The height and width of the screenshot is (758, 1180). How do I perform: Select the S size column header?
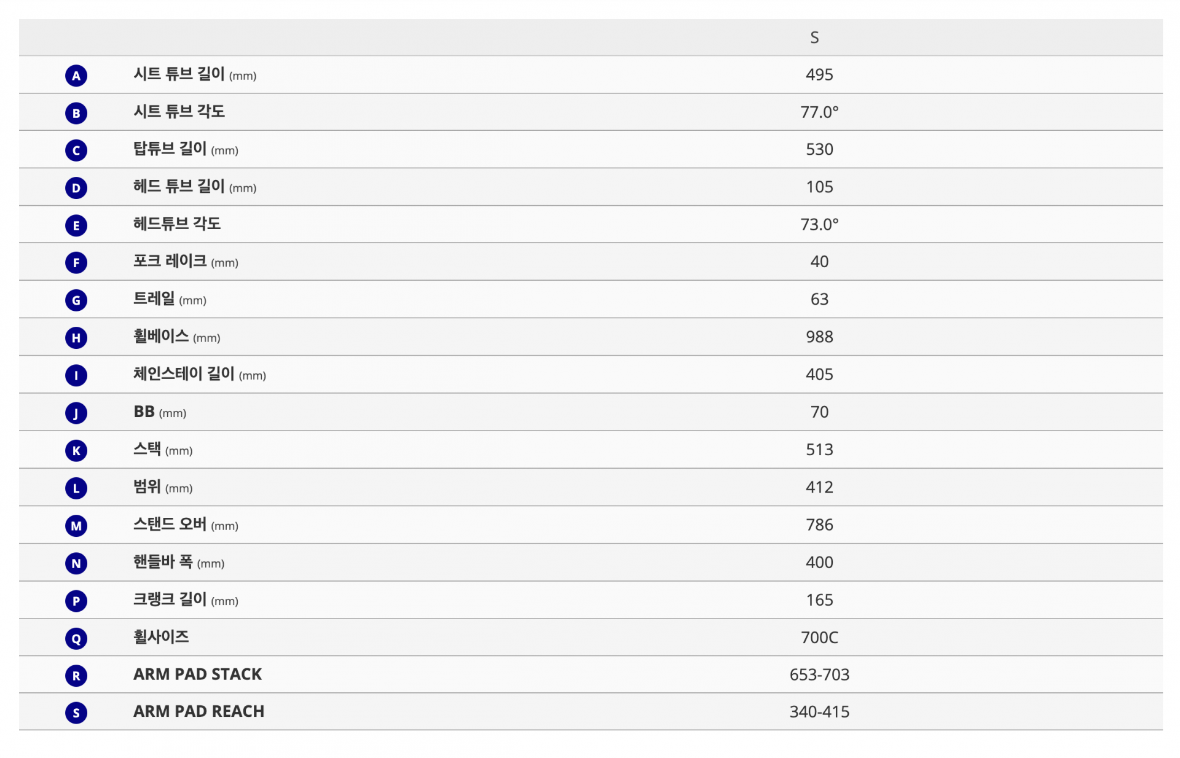[x=814, y=37]
